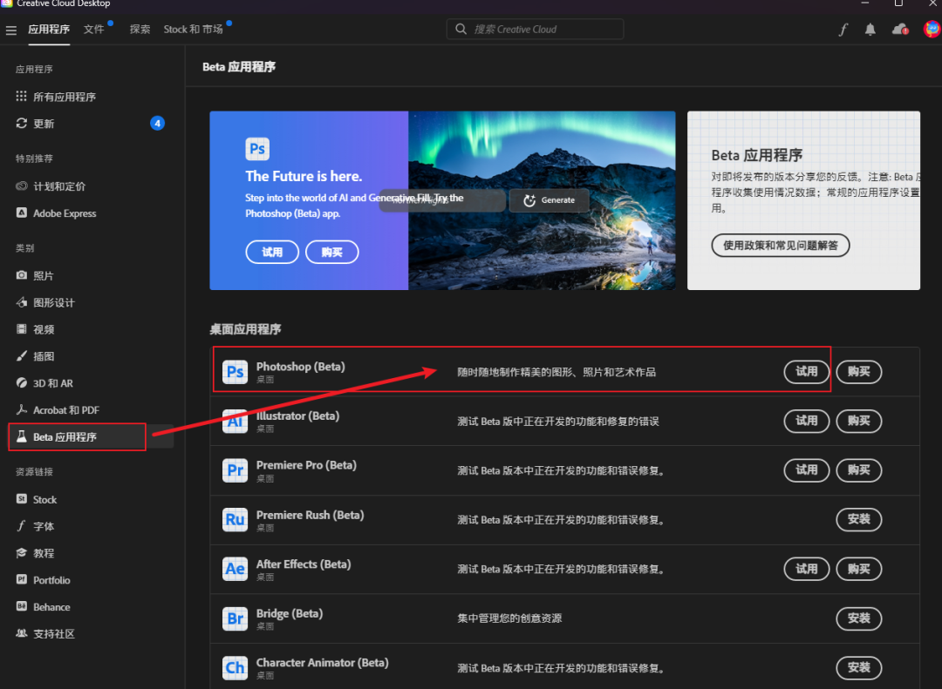Click the Bridge (Beta) Br icon
Image resolution: width=942 pixels, height=689 pixels.
click(235, 618)
